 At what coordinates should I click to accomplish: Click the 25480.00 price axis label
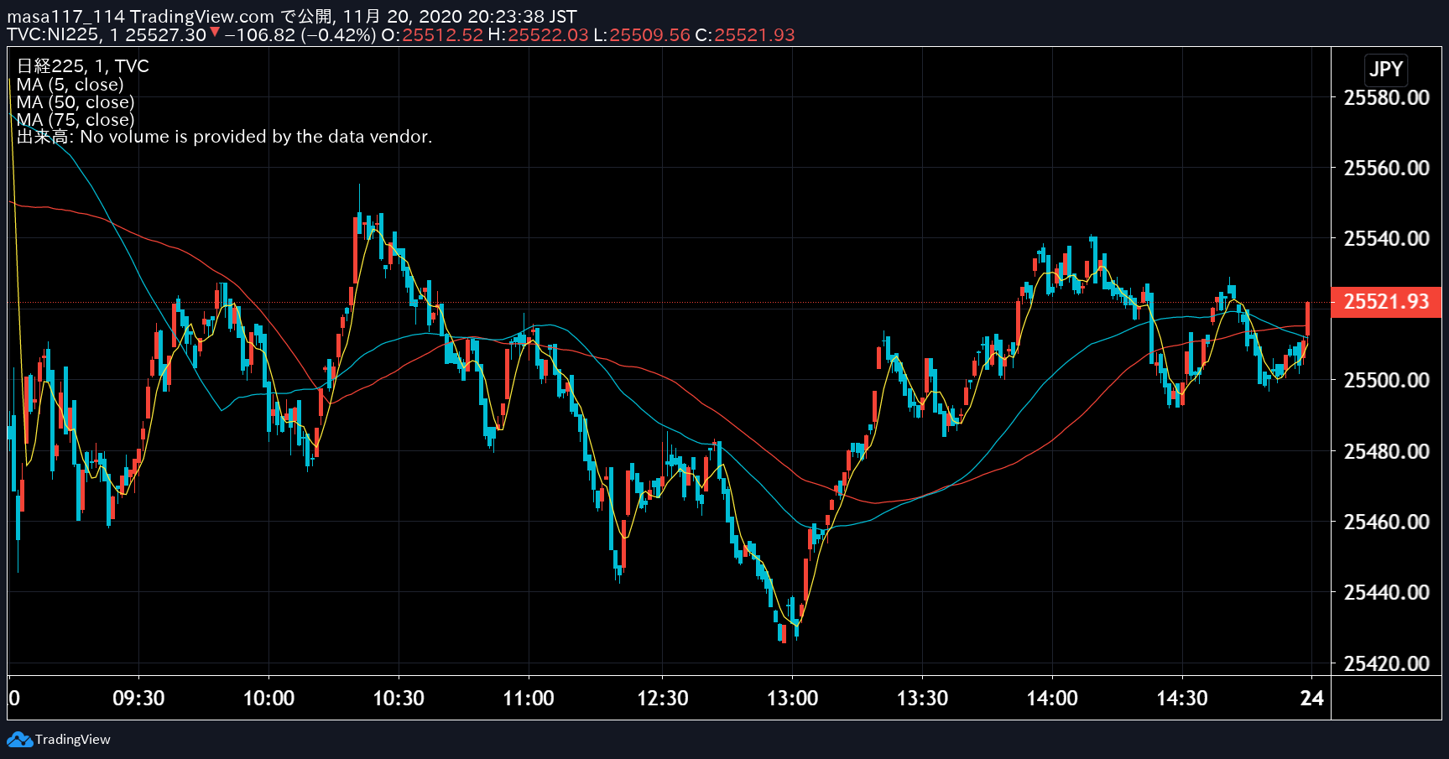pos(1386,451)
